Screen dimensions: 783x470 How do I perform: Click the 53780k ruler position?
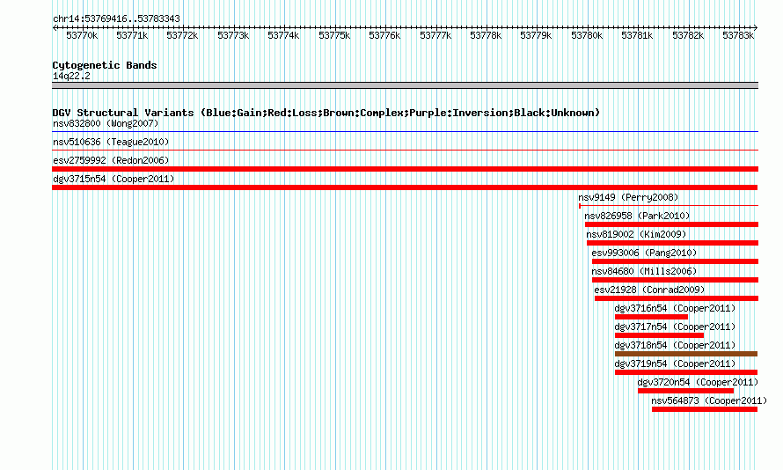pyautogui.click(x=587, y=35)
